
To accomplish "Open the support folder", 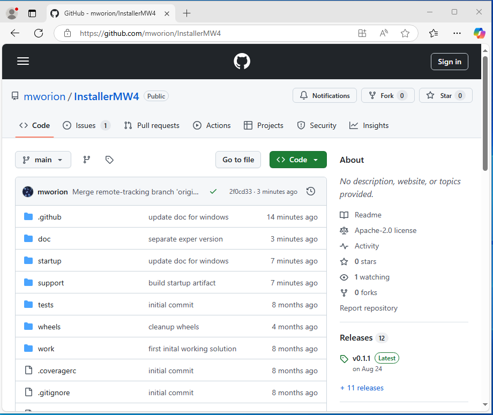I will coord(51,283).
